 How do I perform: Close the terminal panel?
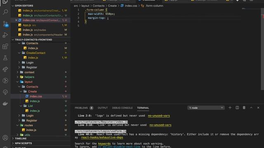pyautogui.click(x=258, y=108)
